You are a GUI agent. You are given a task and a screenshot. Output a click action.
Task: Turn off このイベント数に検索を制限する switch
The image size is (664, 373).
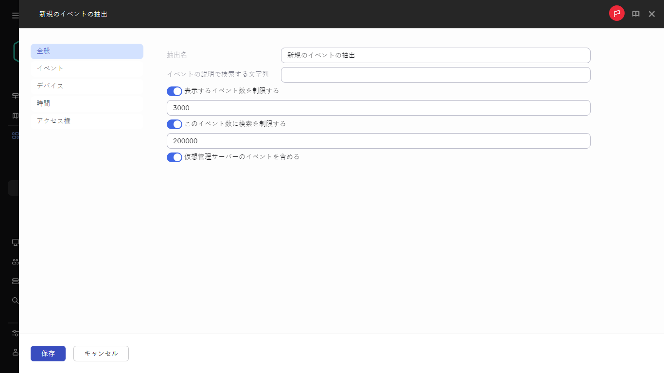(x=174, y=124)
